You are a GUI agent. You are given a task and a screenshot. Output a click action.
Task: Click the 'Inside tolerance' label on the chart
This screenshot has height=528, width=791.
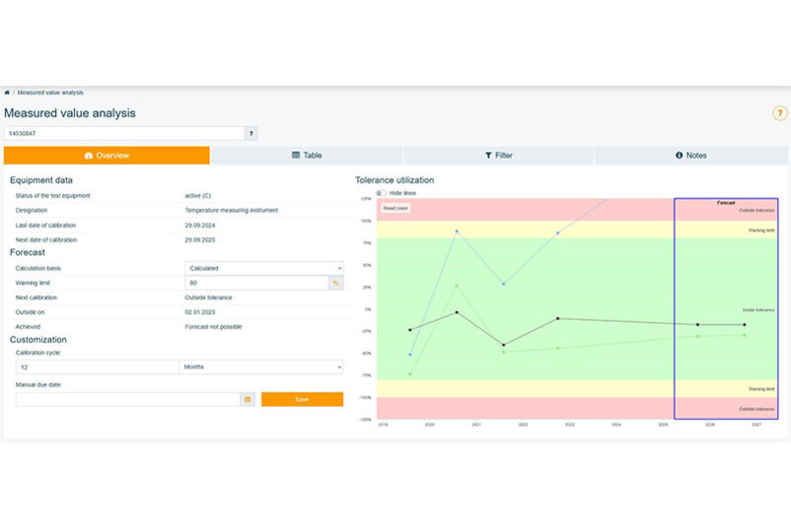(758, 310)
